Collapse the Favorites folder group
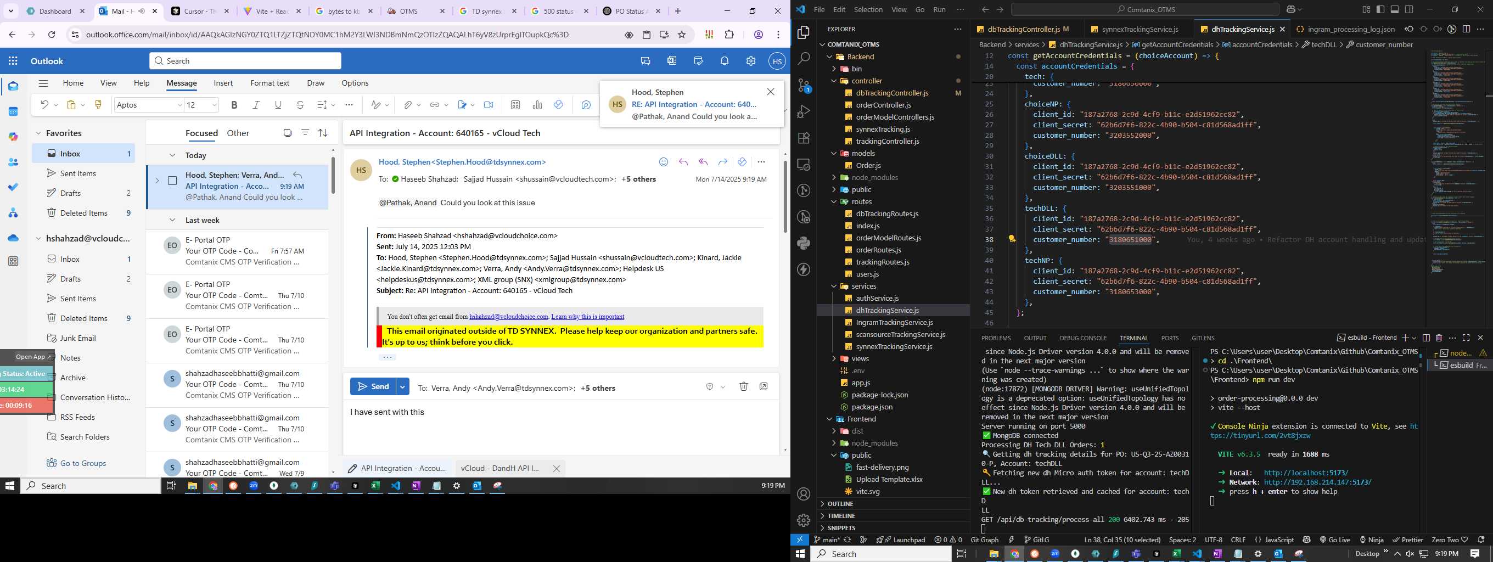The height and width of the screenshot is (562, 1493). (x=39, y=133)
